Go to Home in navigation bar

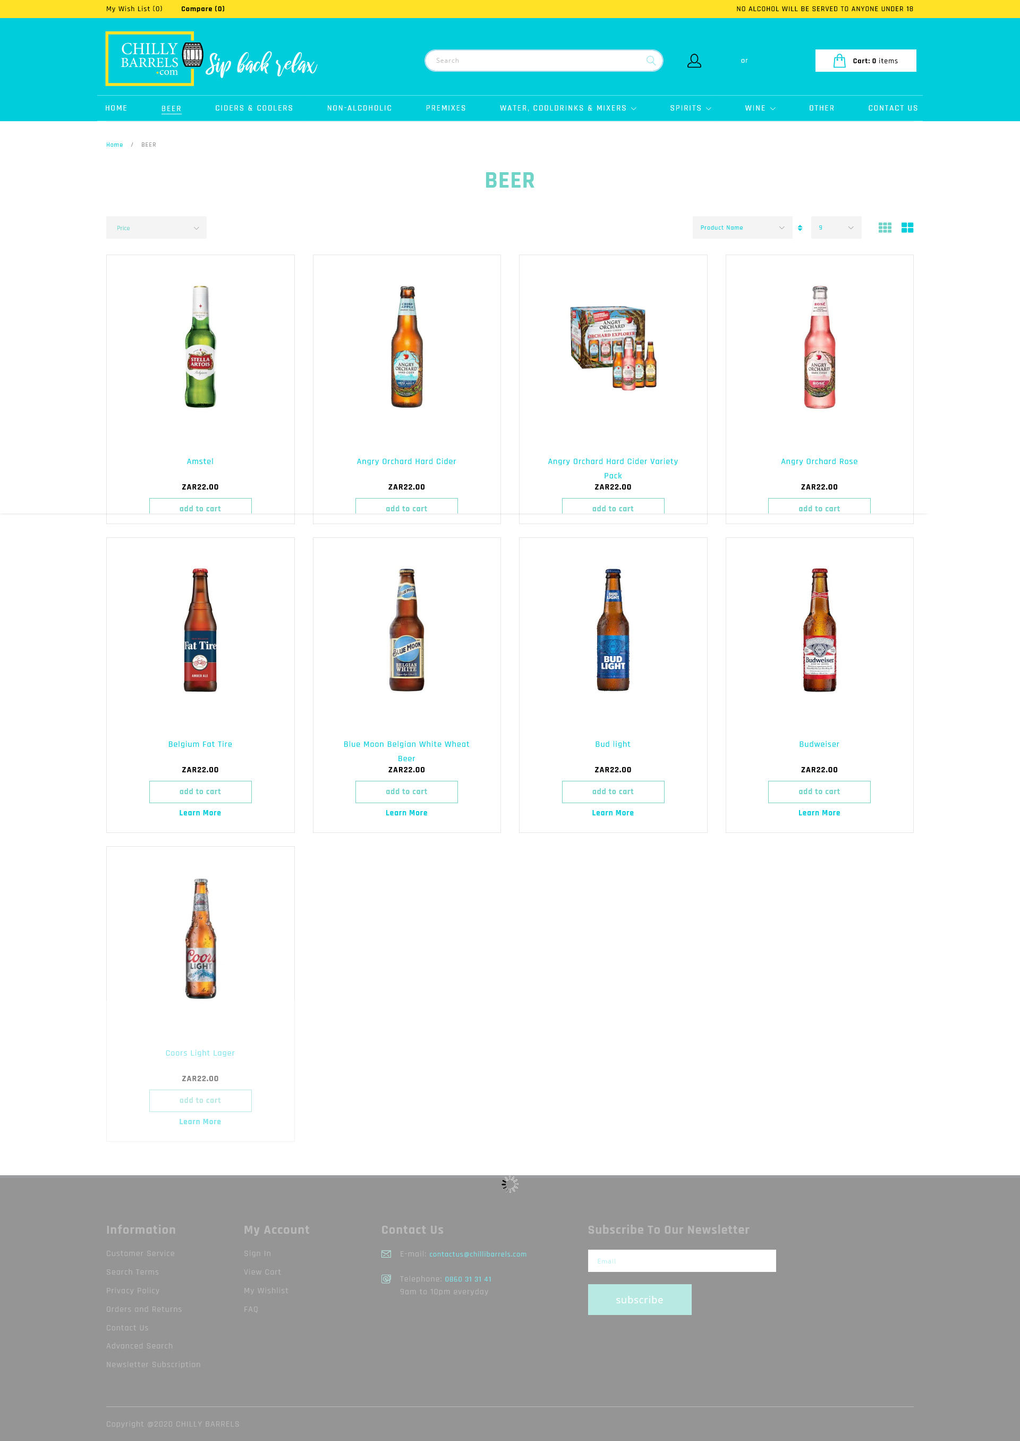pyautogui.click(x=116, y=108)
